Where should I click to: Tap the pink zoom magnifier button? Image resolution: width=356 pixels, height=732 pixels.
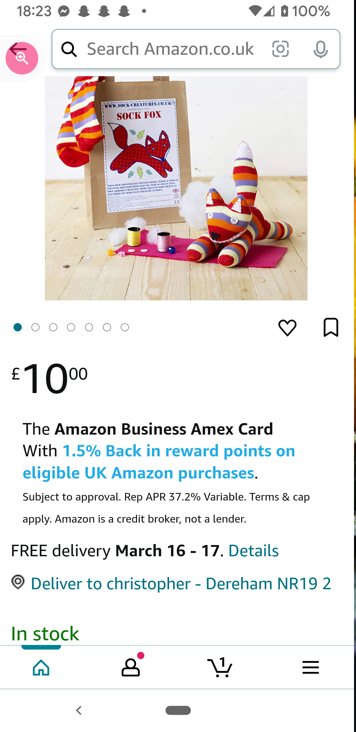click(x=22, y=58)
